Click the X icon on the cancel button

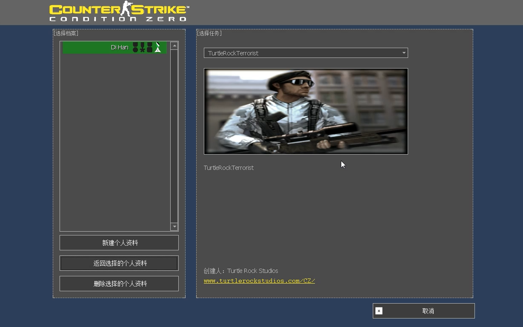pyautogui.click(x=379, y=311)
